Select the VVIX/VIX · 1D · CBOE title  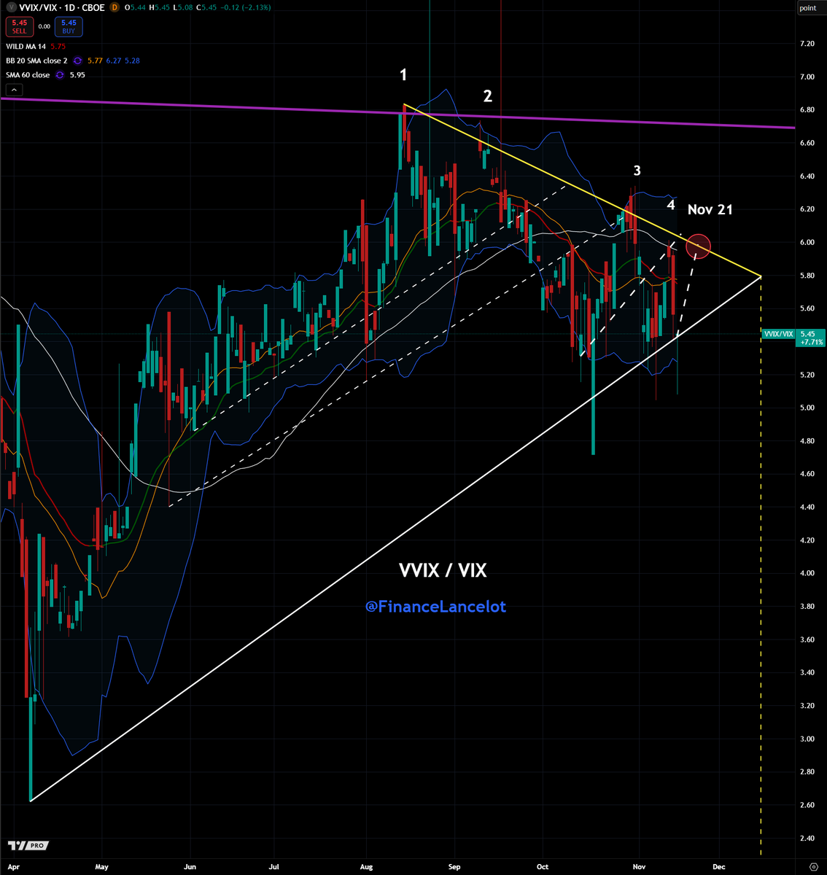pos(61,7)
